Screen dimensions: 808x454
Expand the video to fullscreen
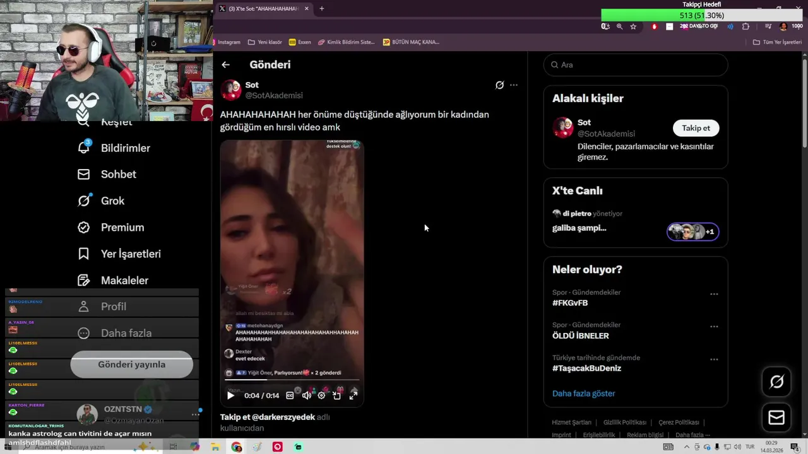[353, 395]
